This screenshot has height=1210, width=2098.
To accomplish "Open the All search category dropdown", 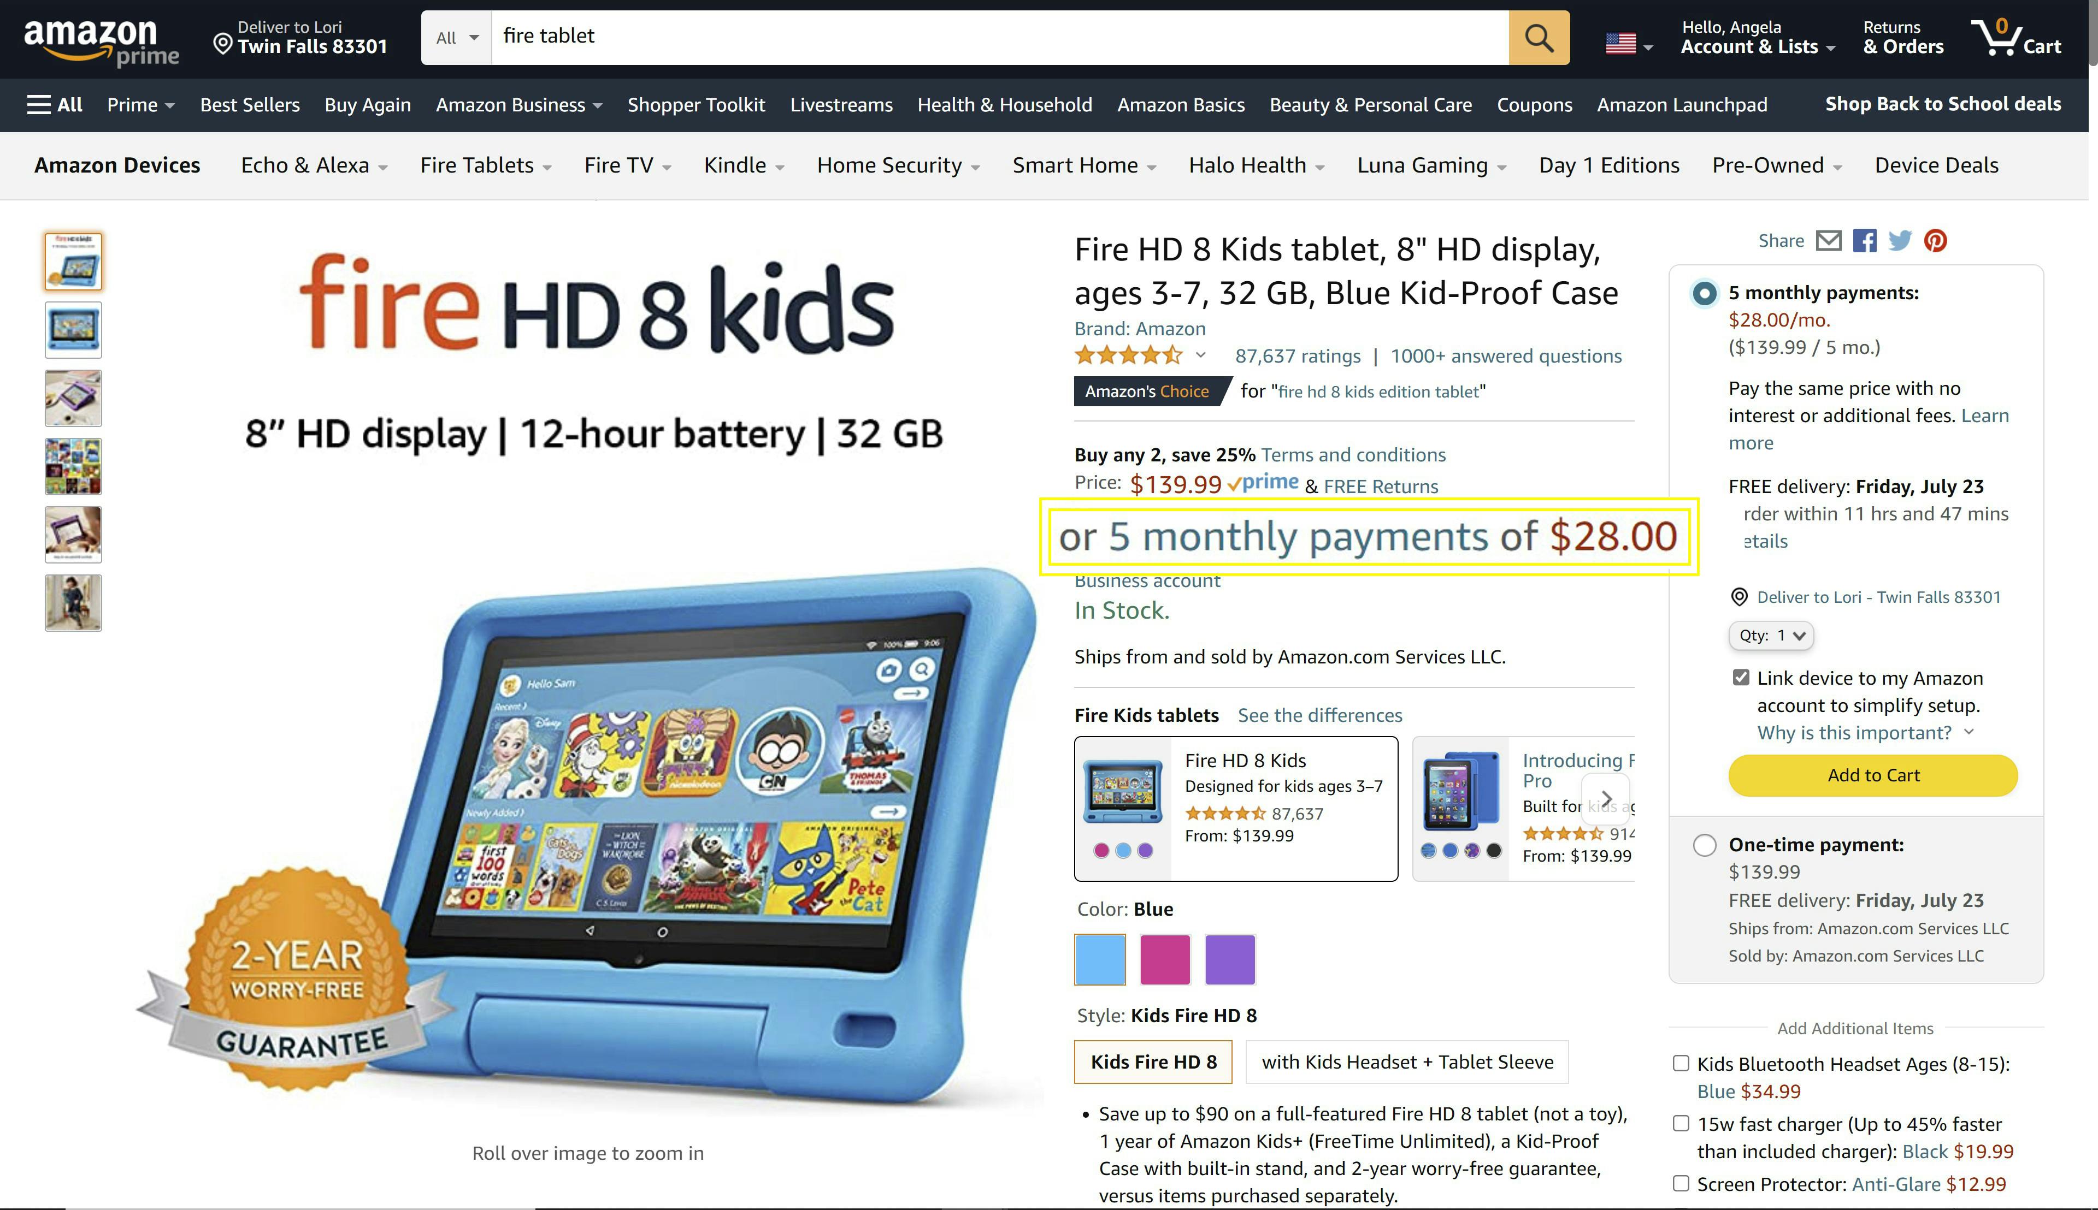I will pyautogui.click(x=457, y=37).
